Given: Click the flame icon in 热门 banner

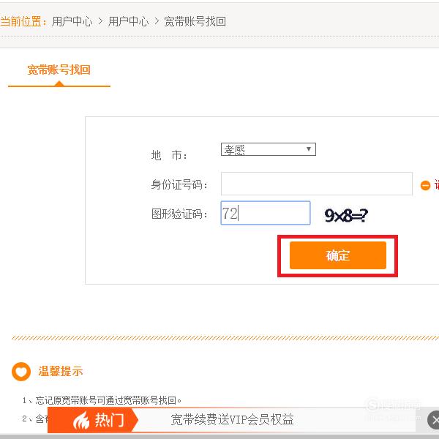Looking at the screenshot, I should [81, 421].
